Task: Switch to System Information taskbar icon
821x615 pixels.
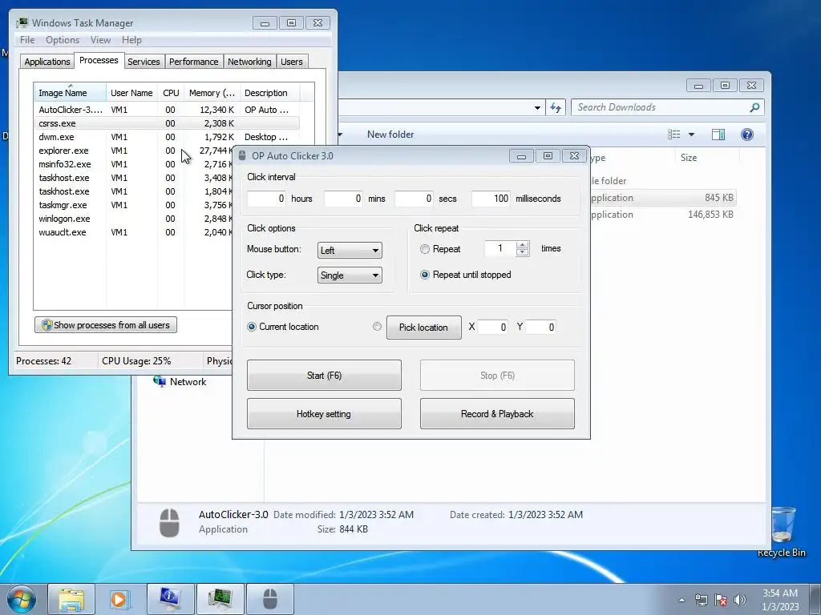Action: coord(170,599)
